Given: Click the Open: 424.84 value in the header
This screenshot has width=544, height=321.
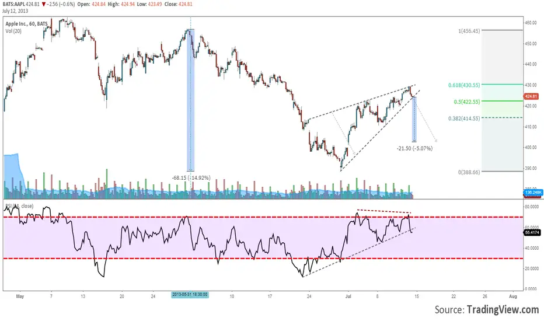Looking at the screenshot, I should click(x=92, y=4).
